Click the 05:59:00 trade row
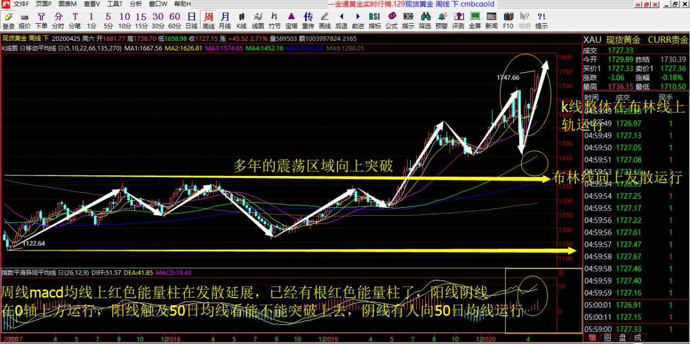 click(x=636, y=328)
